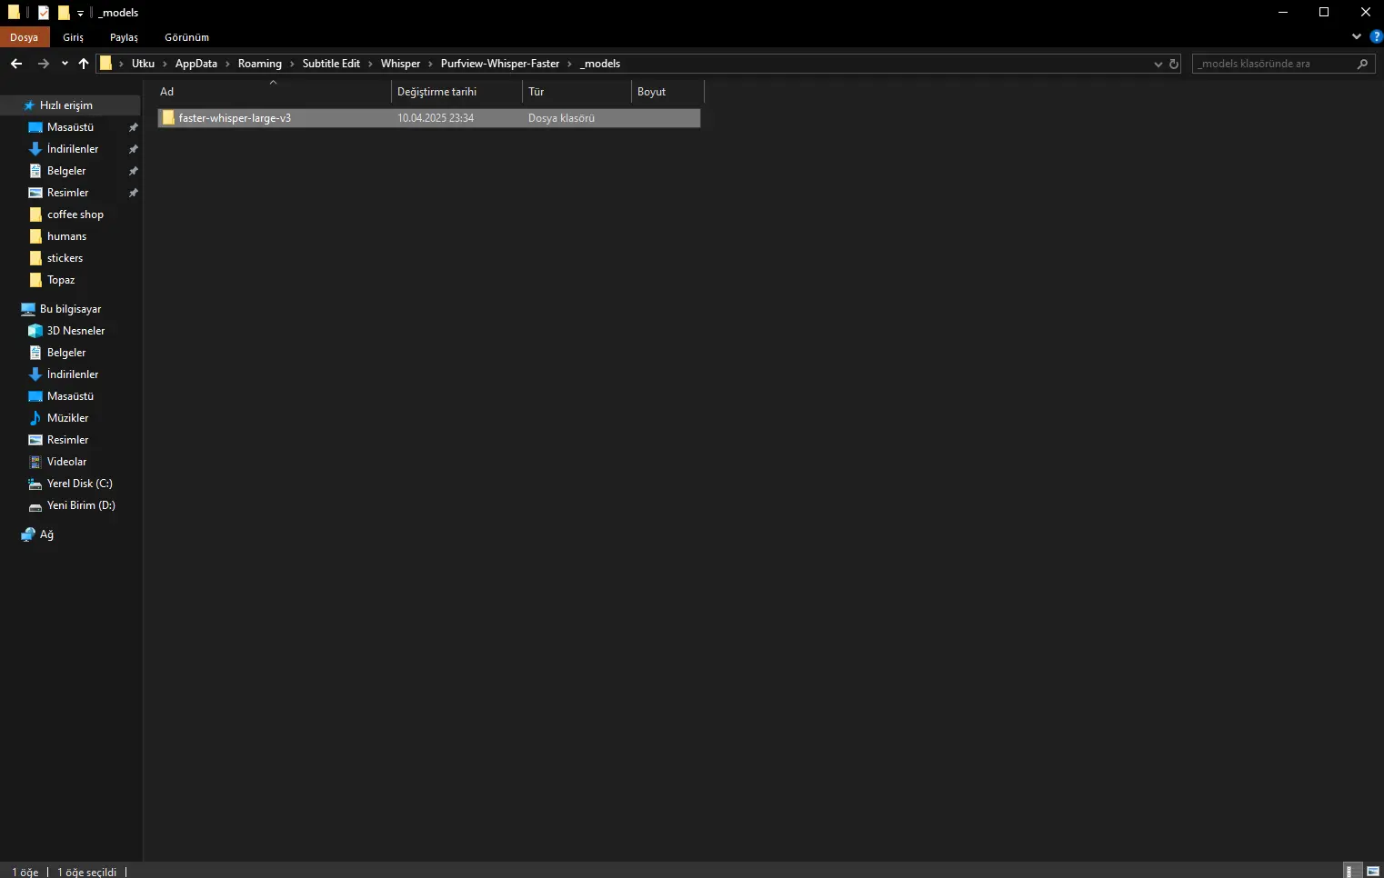Click the search magnifier icon
Viewport: 1384px width, 878px height.
click(x=1362, y=64)
